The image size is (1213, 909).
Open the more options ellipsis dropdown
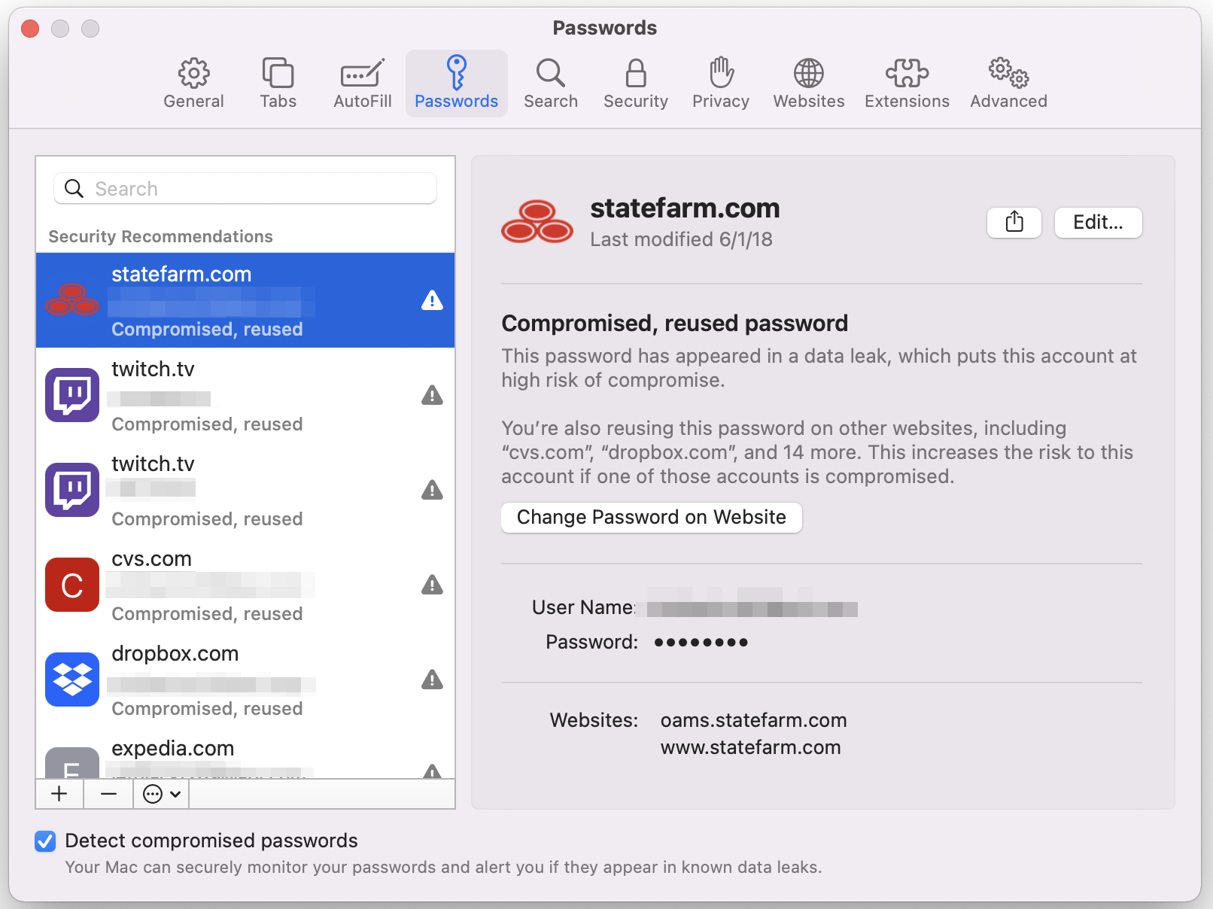(161, 794)
